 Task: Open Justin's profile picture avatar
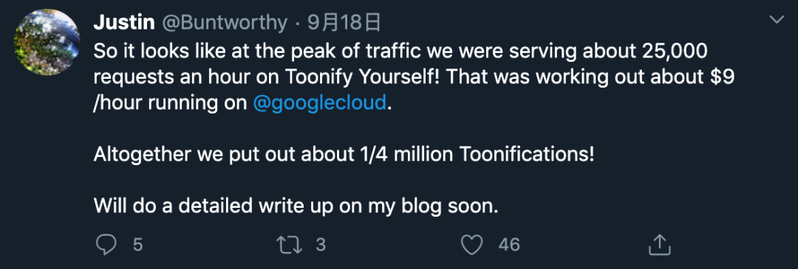pos(47,42)
